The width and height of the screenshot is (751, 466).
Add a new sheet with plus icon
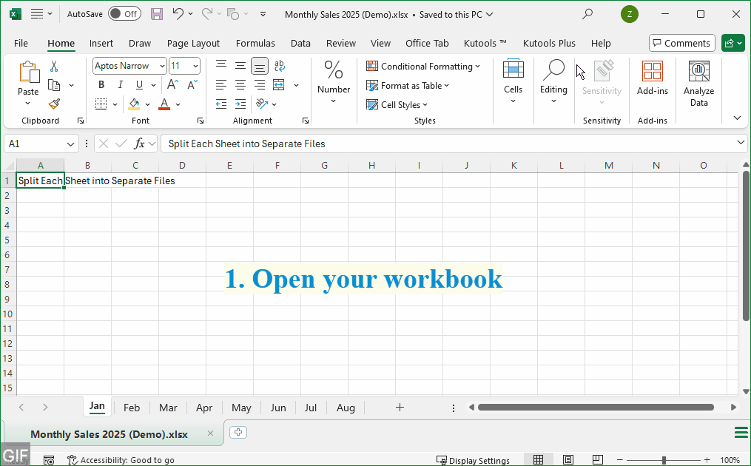pyautogui.click(x=400, y=408)
